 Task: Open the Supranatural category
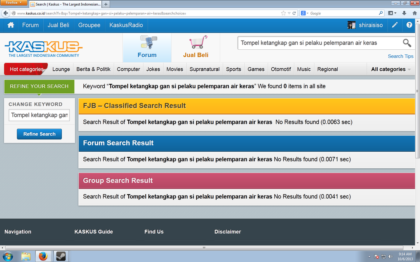click(205, 69)
